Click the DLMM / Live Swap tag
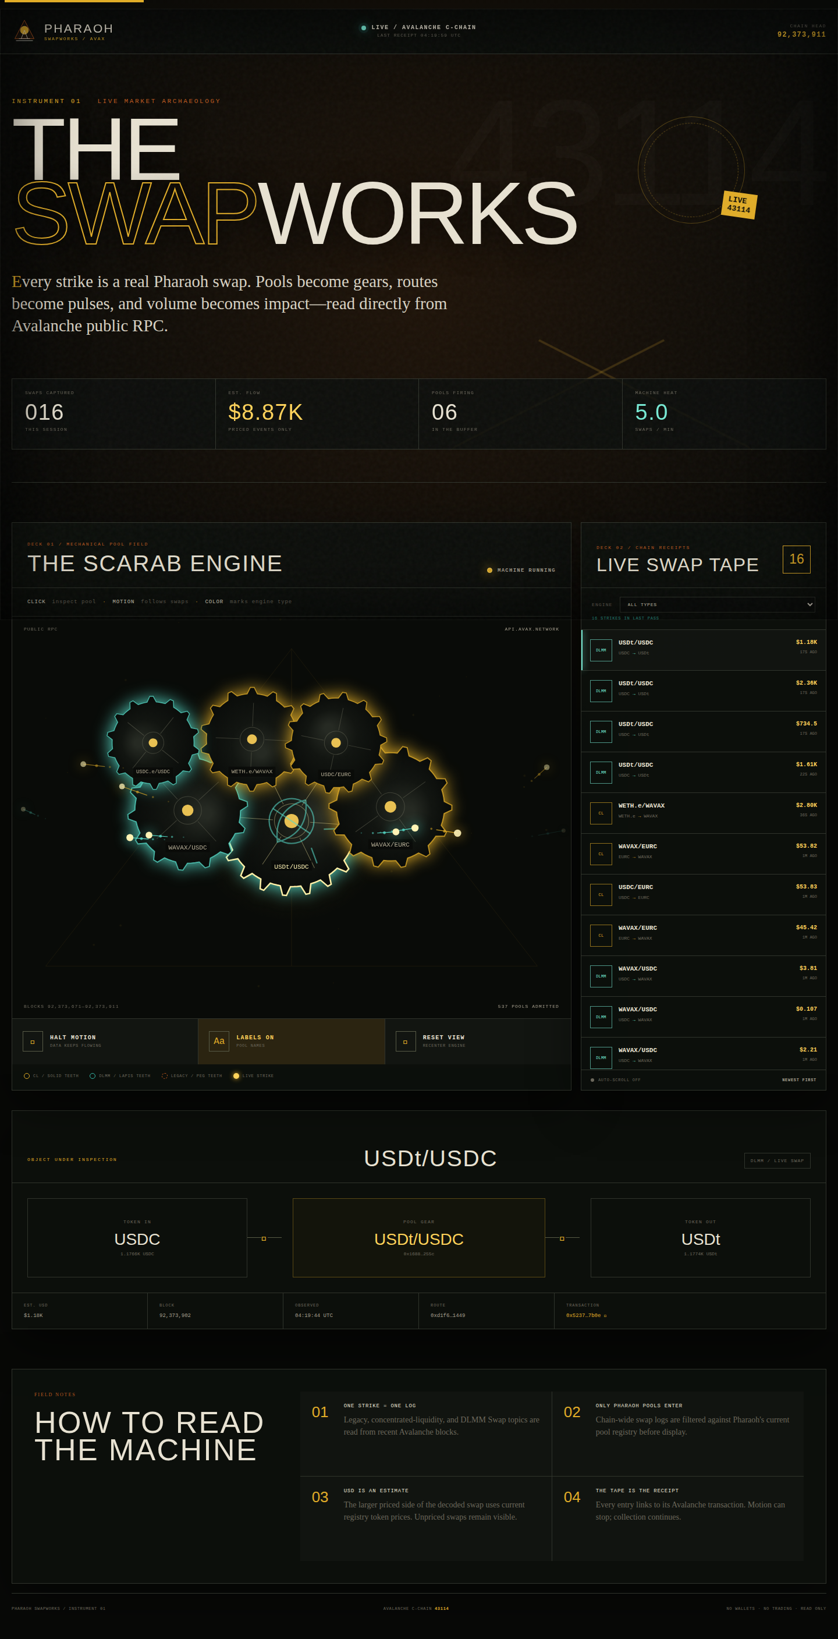The width and height of the screenshot is (838, 1639). coord(777,1160)
